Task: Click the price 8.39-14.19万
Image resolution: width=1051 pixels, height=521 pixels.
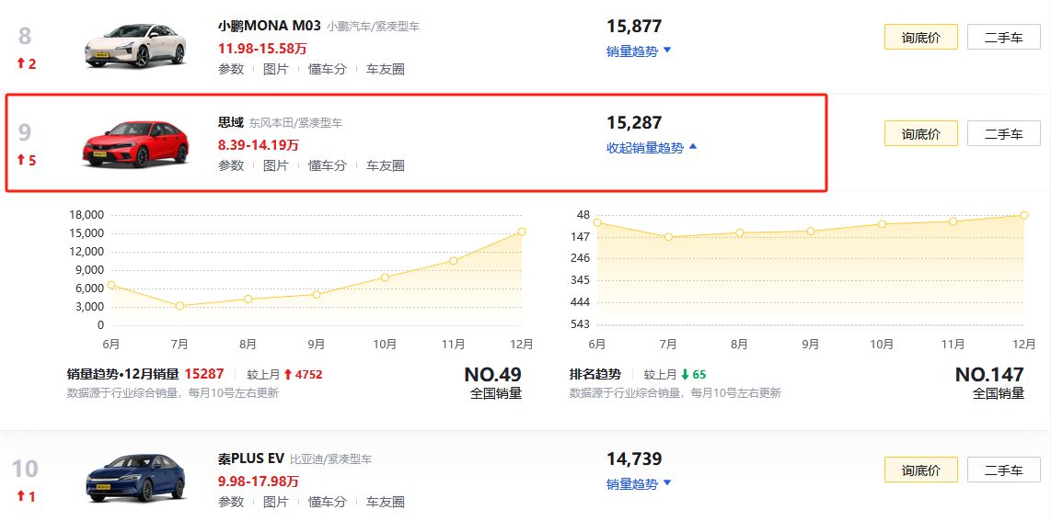Action: (x=258, y=144)
